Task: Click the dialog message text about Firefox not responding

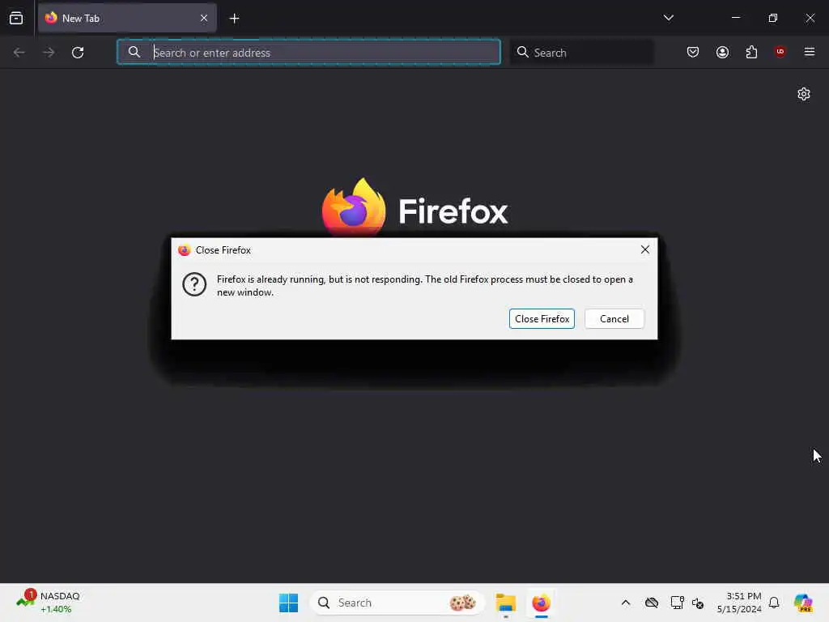Action: (424, 286)
